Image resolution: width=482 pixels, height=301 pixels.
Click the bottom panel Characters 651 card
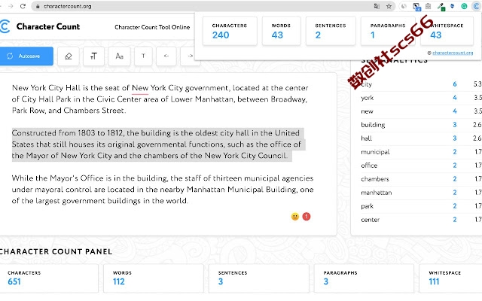click(49, 278)
